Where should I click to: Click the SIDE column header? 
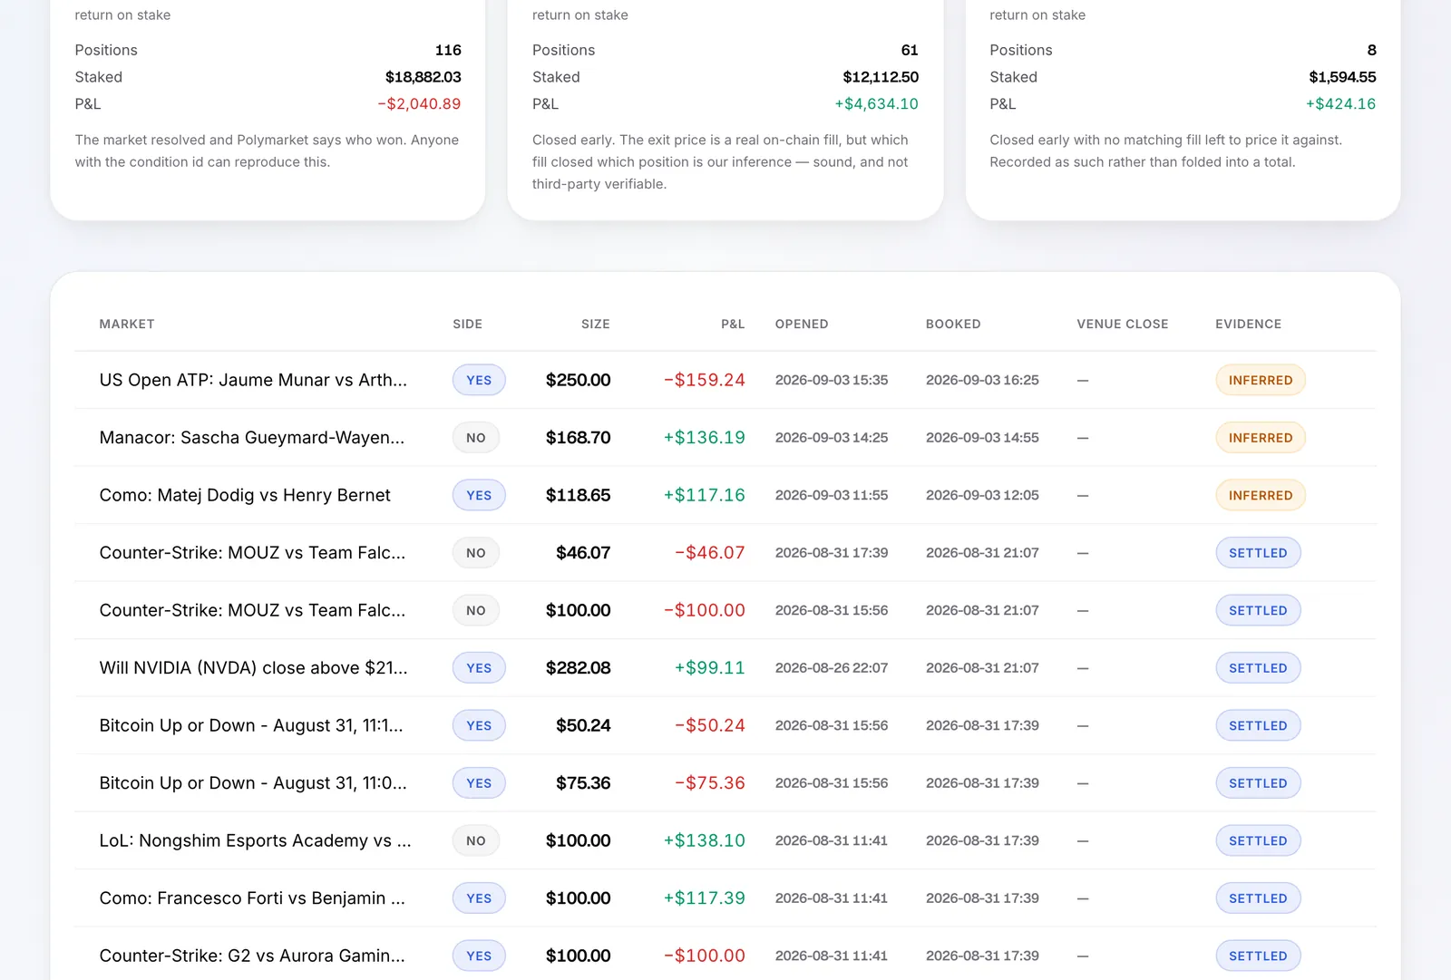pos(468,324)
